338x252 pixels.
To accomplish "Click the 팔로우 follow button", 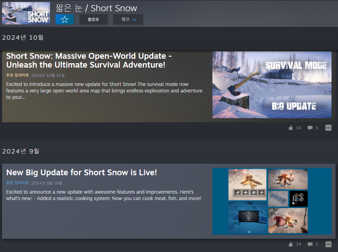I will [93, 19].
